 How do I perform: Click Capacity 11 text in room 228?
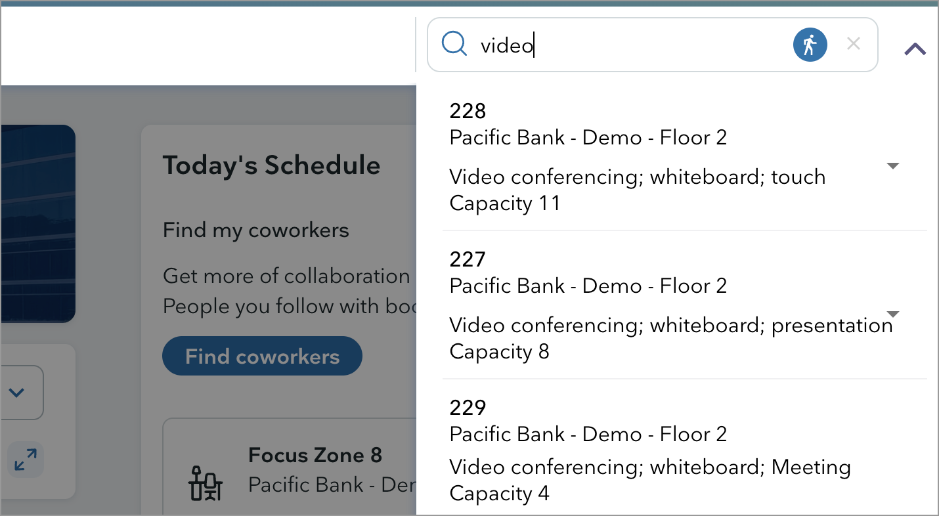coord(504,204)
